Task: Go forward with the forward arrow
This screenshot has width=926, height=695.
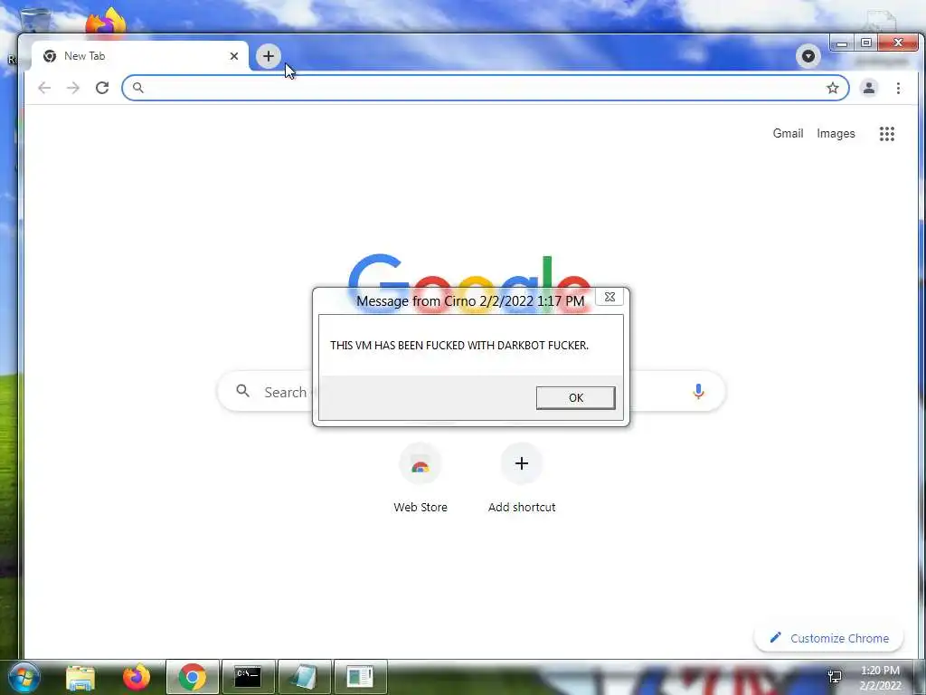Action: (73, 88)
